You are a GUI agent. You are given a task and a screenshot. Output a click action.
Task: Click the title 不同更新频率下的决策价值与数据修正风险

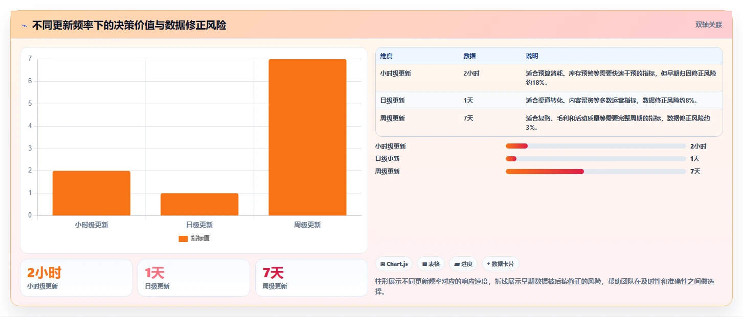pyautogui.click(x=129, y=26)
